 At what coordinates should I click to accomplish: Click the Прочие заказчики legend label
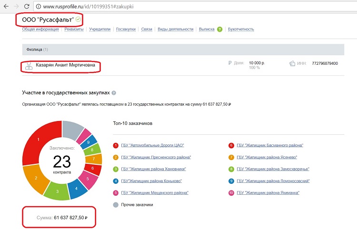coord(137,205)
